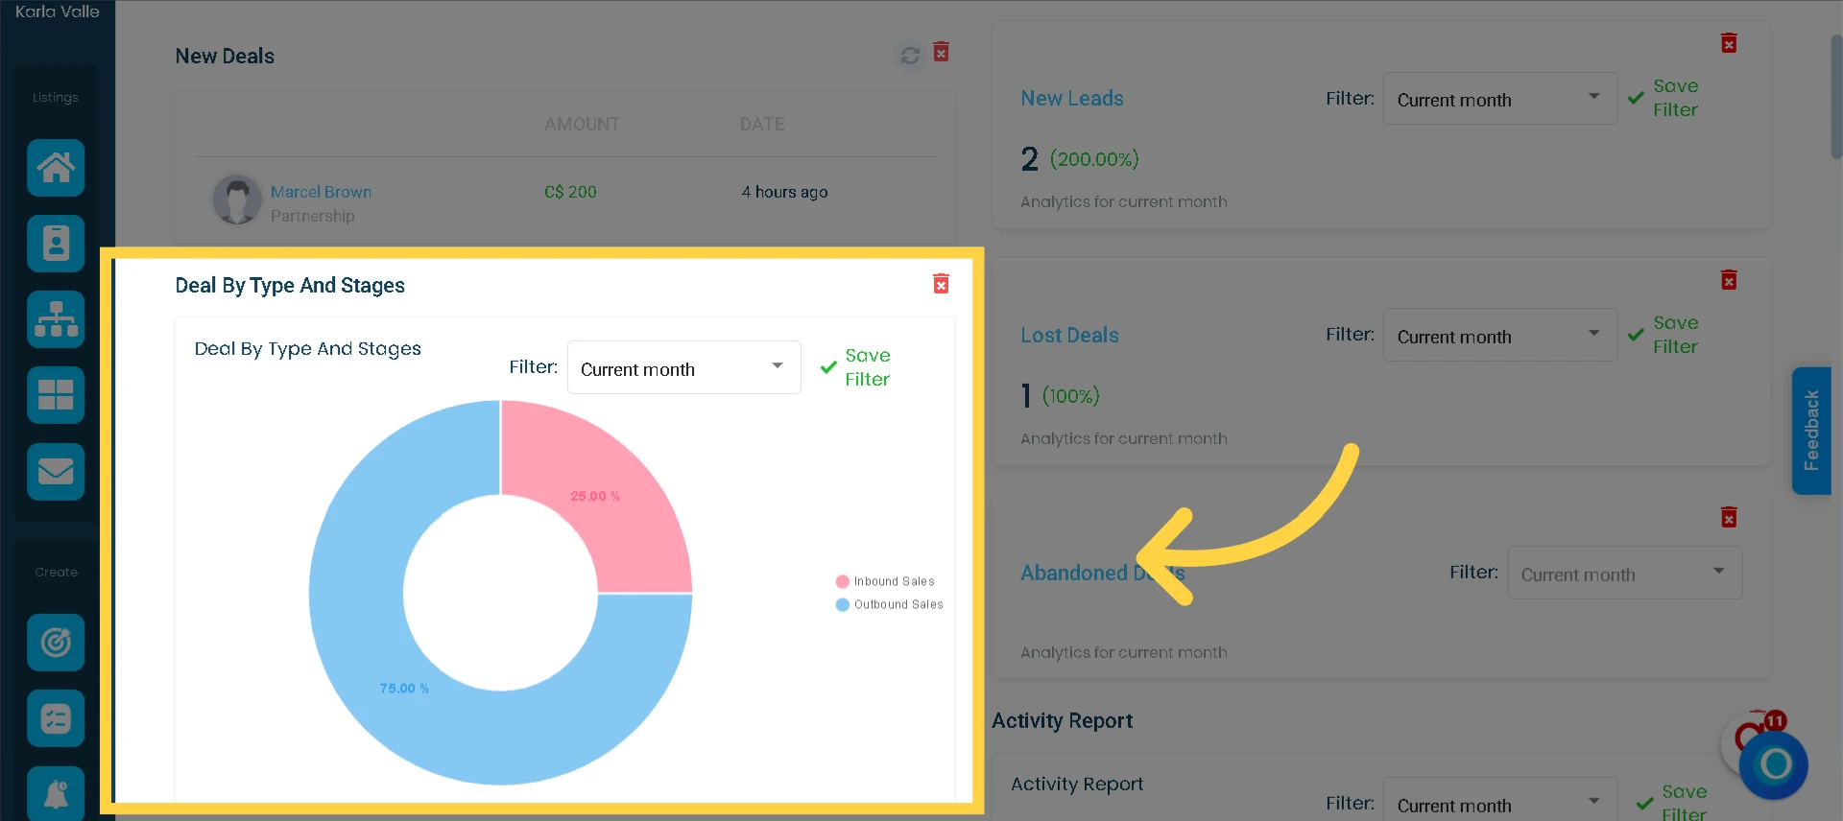Viewport: 1843px width, 821px height.
Task: Open the mail envelope icon in sidebar
Action: click(56, 471)
